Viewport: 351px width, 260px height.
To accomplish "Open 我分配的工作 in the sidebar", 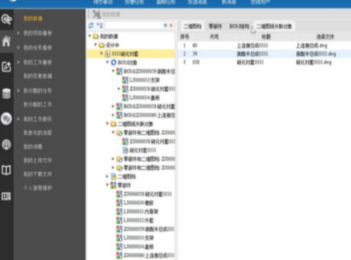I will pos(38,105).
